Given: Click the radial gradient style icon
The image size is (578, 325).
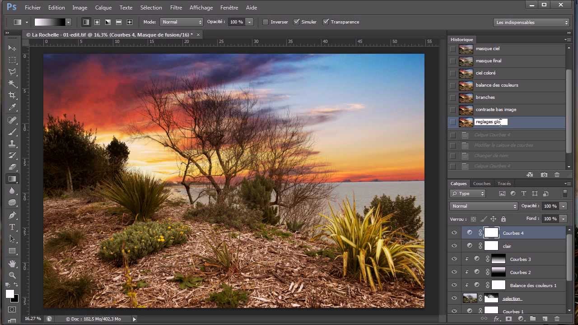Looking at the screenshot, I should click(97, 22).
